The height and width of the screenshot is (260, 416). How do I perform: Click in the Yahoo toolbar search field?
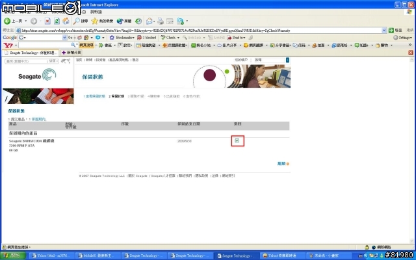[x=45, y=45]
